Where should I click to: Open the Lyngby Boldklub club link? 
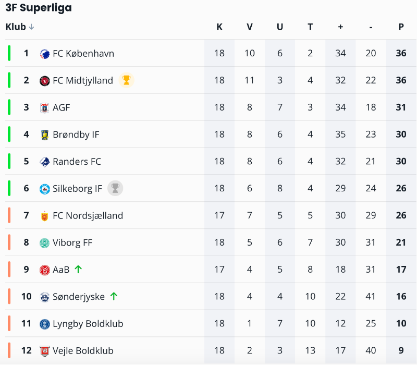point(88,324)
